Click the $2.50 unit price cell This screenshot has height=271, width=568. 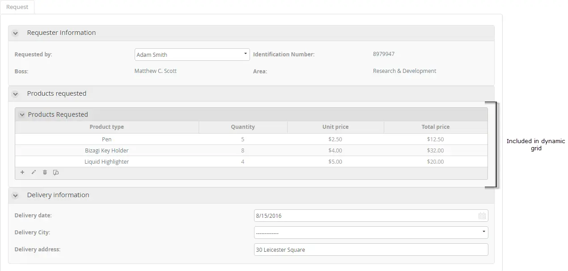click(335, 139)
